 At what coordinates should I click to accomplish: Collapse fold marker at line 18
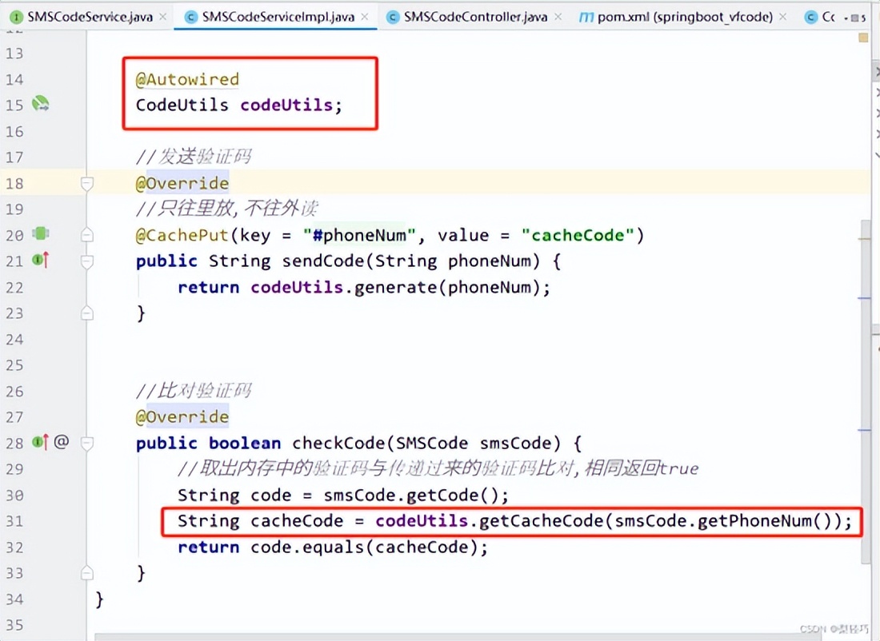click(87, 183)
